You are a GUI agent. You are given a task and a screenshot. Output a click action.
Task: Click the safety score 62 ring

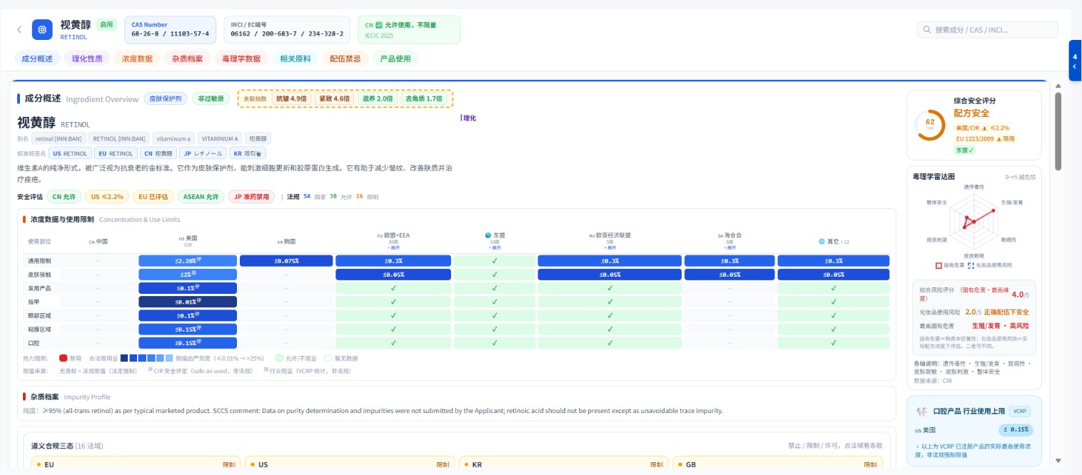click(x=929, y=124)
